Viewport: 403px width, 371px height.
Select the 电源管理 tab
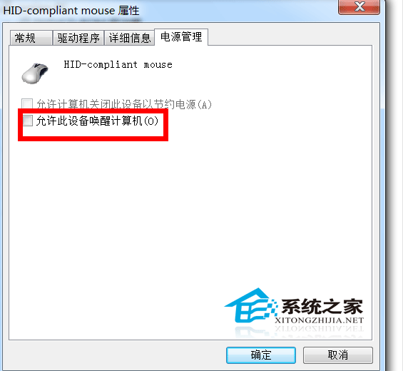(181, 37)
